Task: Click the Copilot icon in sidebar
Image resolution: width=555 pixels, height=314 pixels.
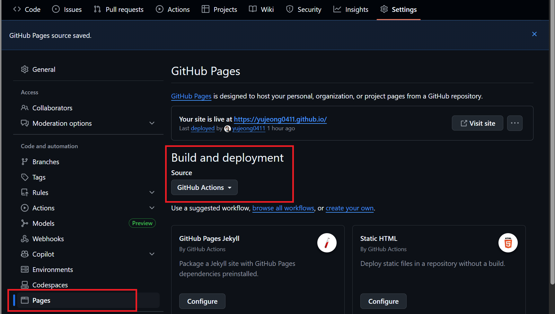Action: pos(25,254)
